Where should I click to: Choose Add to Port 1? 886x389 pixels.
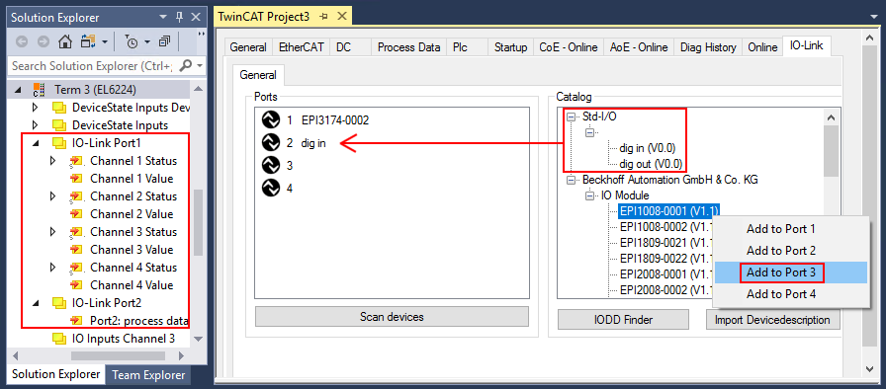click(780, 229)
